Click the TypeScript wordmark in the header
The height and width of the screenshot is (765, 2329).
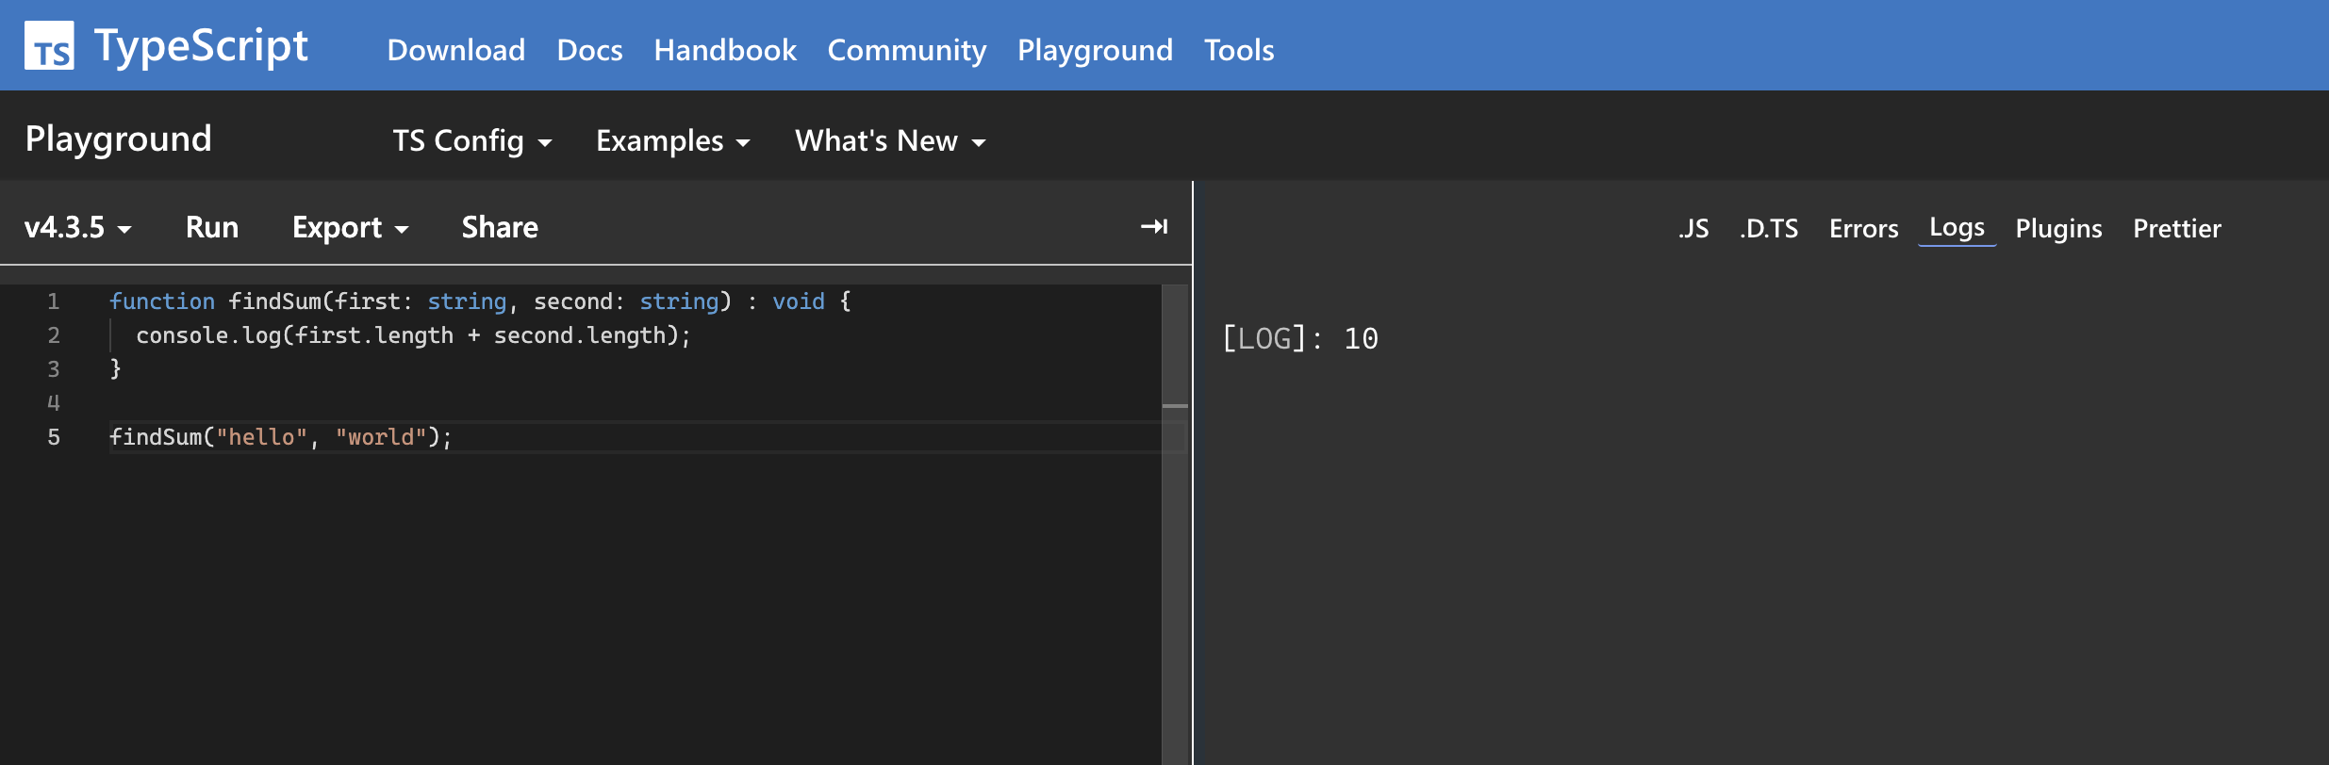click(x=201, y=45)
